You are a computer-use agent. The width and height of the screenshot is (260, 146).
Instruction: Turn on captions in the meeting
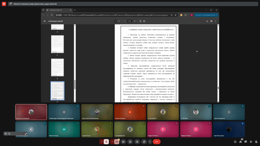123,142
